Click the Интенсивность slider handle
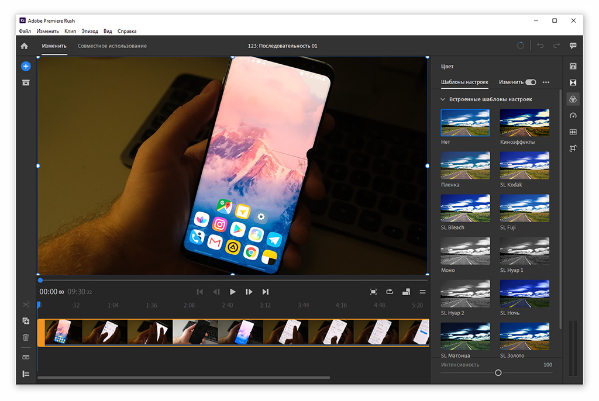 pos(498,373)
